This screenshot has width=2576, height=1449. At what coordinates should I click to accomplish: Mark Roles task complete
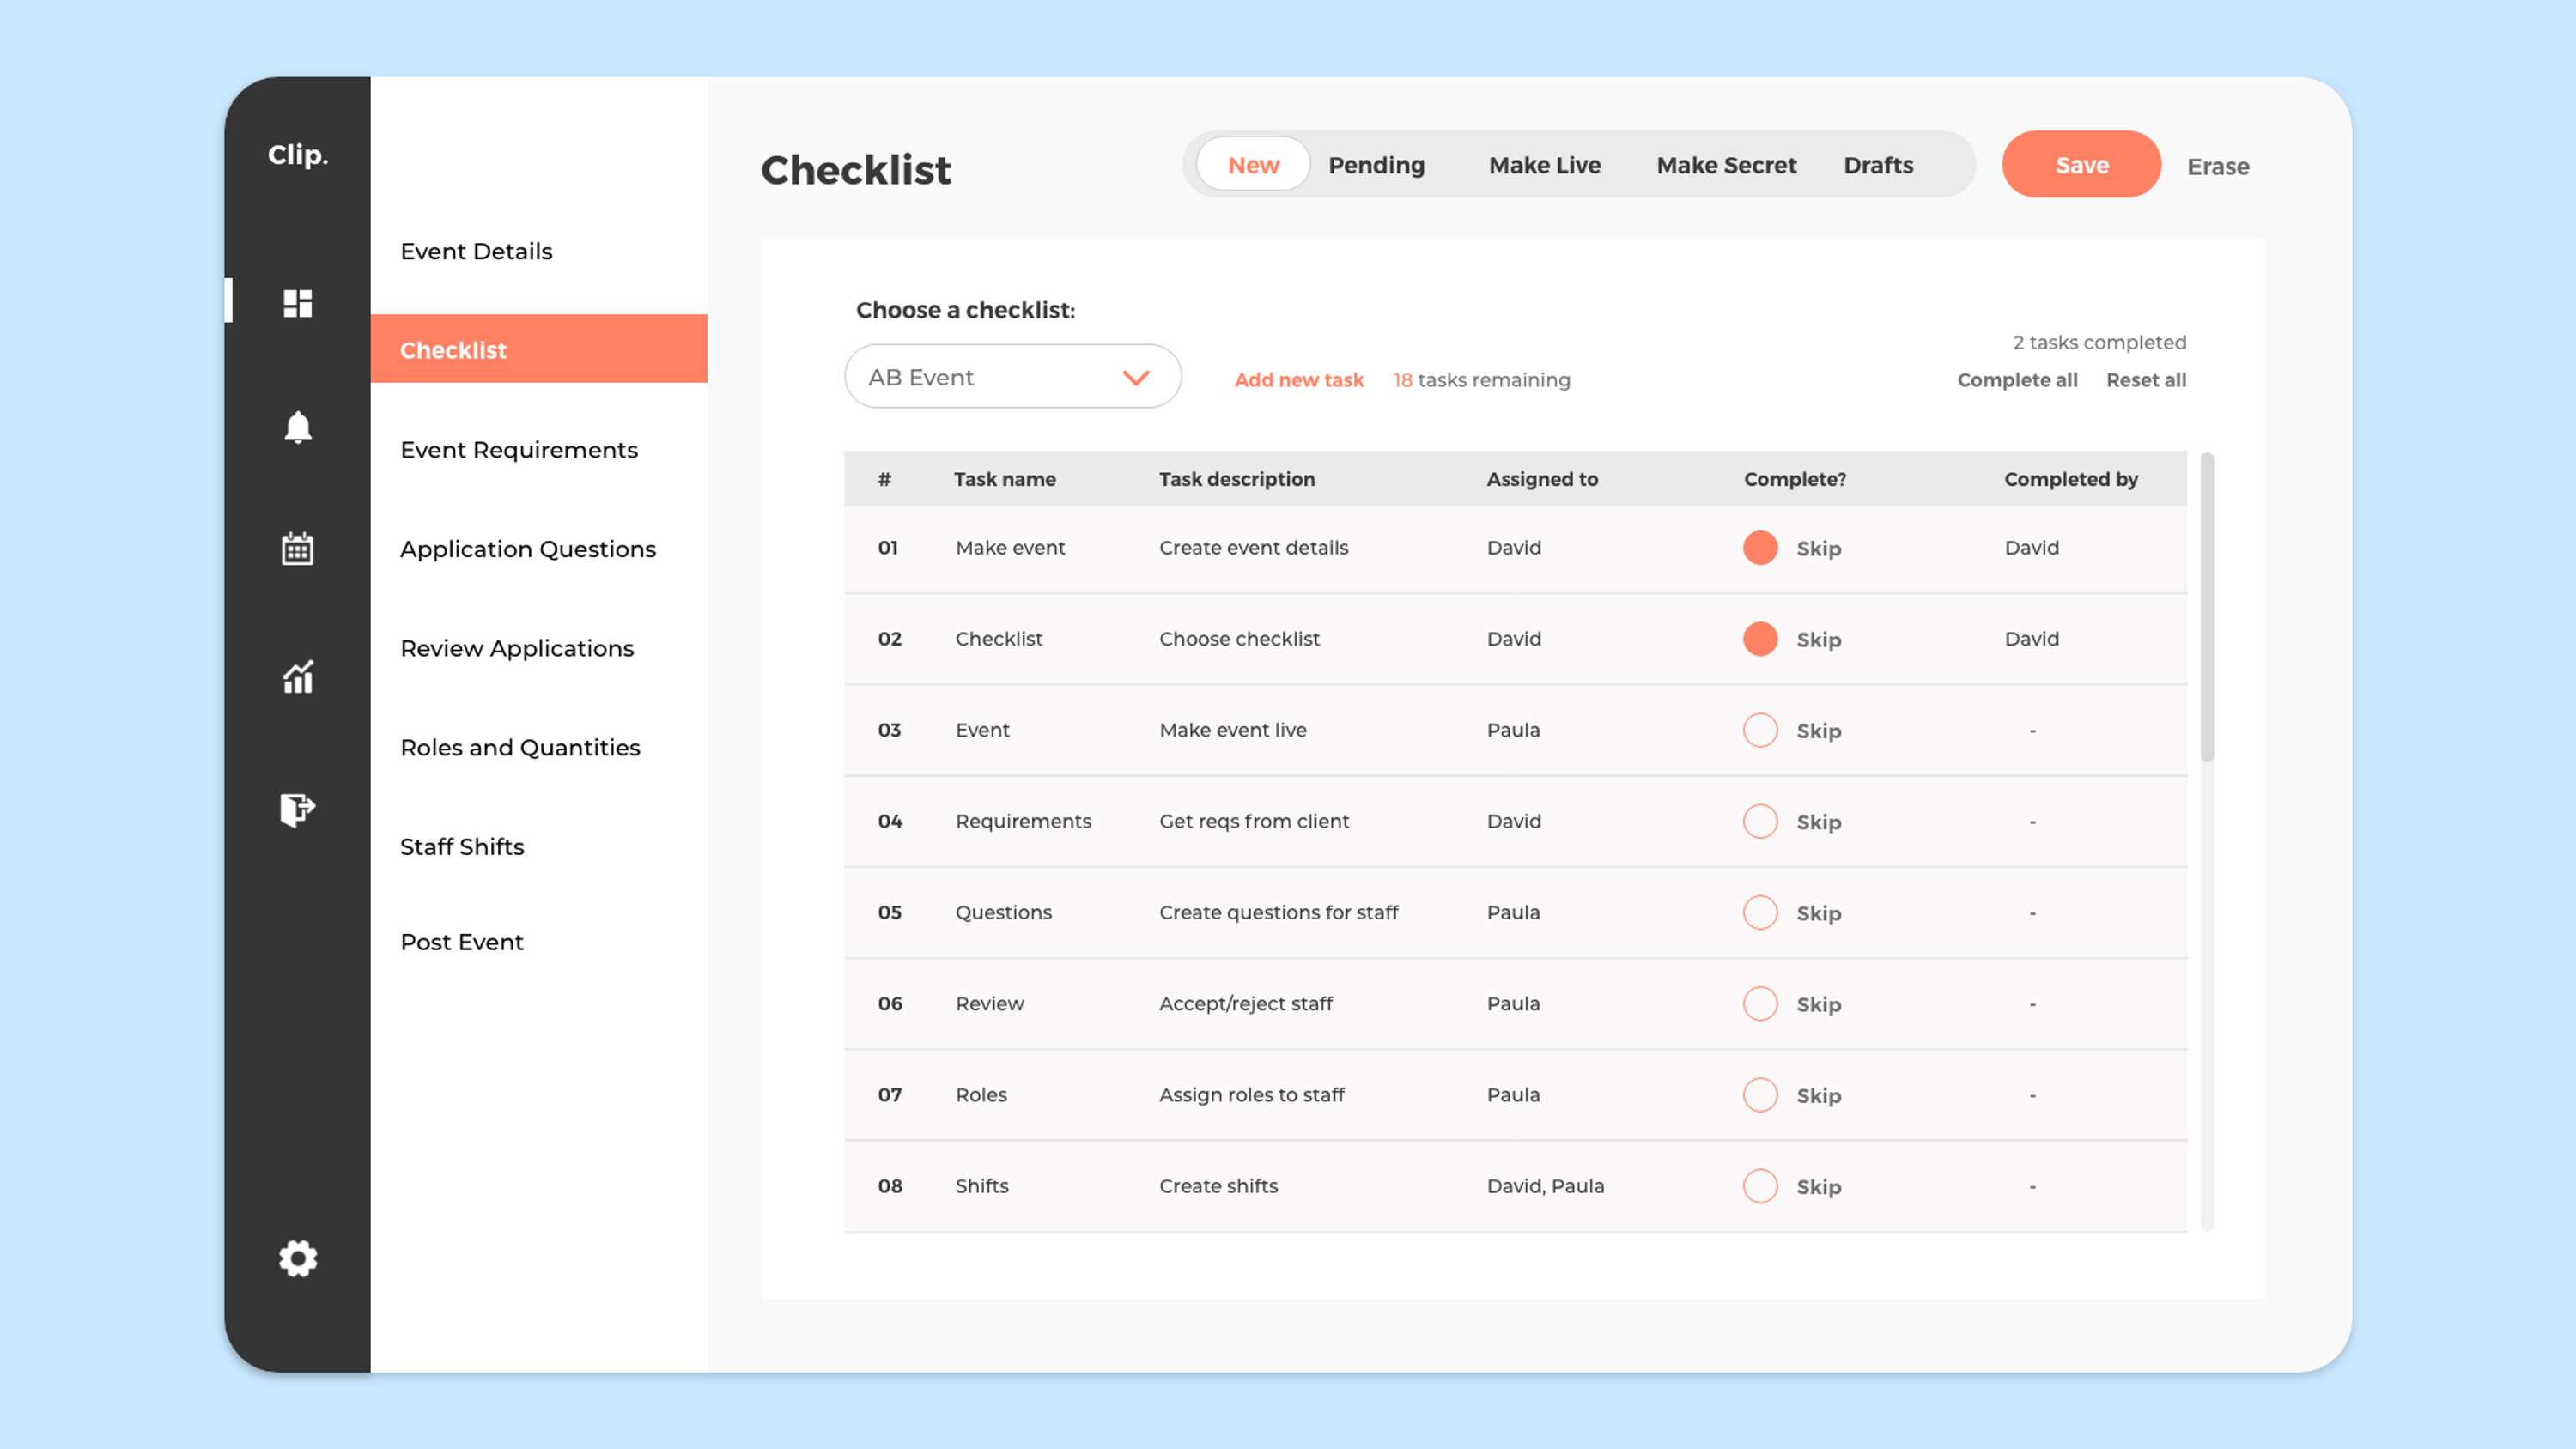1760,1095
